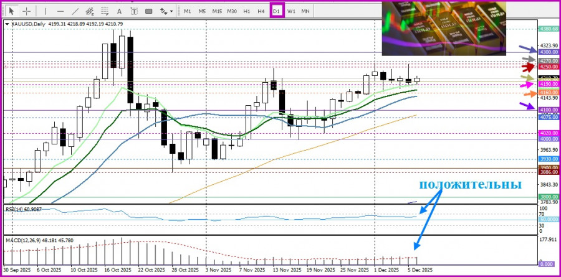The height and width of the screenshot is (277, 561).
Task: Click the 4190.00 price level label
Action: click(549, 83)
